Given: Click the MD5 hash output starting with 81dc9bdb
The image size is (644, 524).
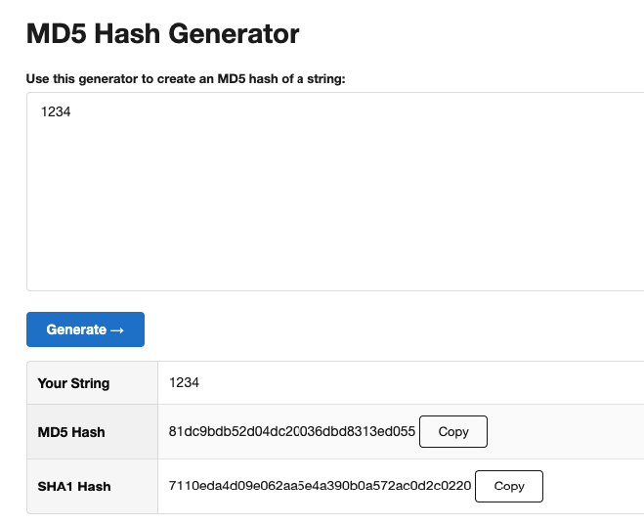Looking at the screenshot, I should [x=291, y=431].
